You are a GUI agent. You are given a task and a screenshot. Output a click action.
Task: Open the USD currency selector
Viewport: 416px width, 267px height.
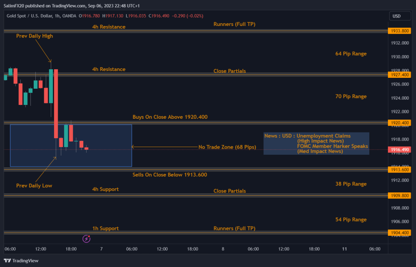click(396, 16)
